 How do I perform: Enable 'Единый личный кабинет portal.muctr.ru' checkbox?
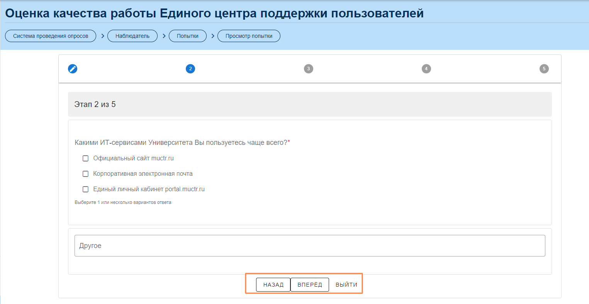86,189
